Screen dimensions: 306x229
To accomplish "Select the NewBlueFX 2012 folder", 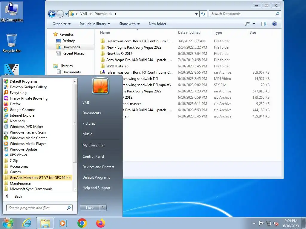I will pos(119,54).
